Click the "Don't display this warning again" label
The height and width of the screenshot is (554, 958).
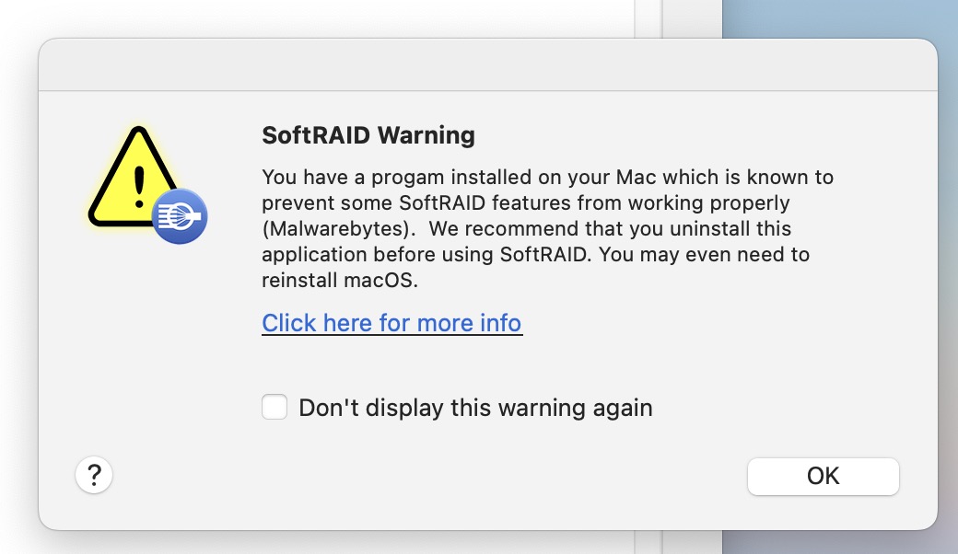tap(475, 408)
